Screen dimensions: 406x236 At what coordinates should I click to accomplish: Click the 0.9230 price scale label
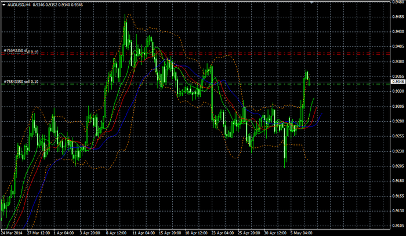(398, 151)
